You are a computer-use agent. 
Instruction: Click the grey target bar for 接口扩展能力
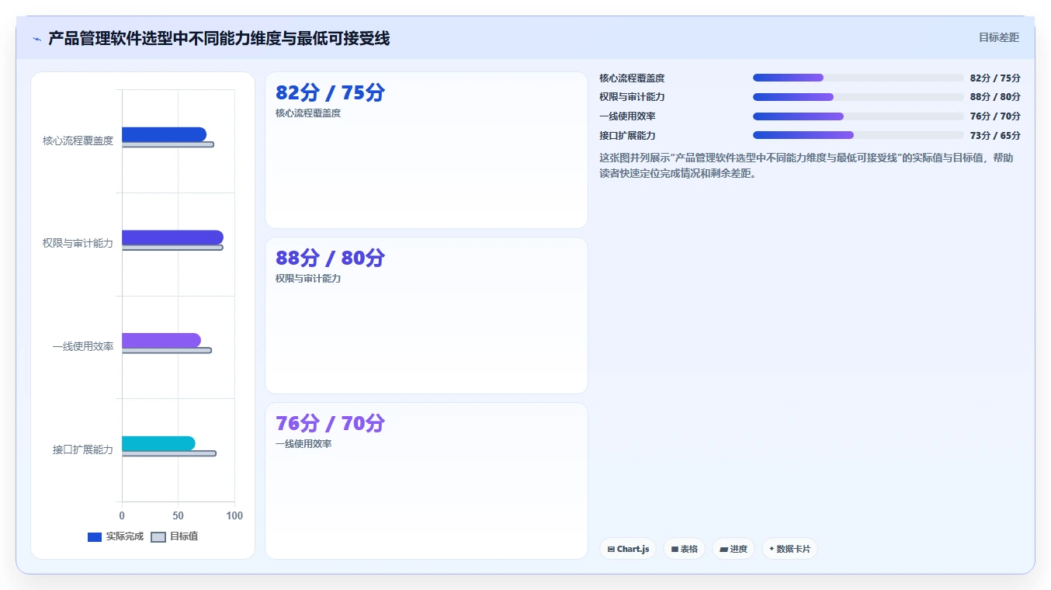169,453
